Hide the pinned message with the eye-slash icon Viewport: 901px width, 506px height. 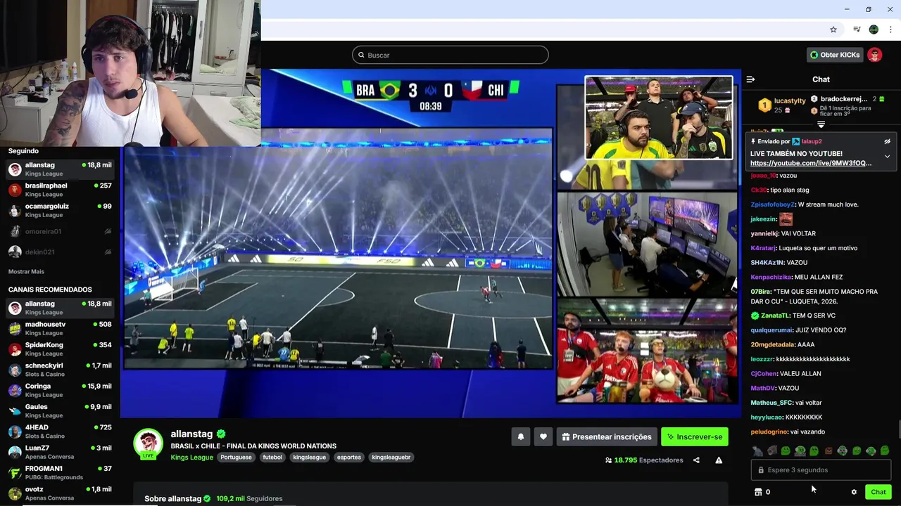887,141
